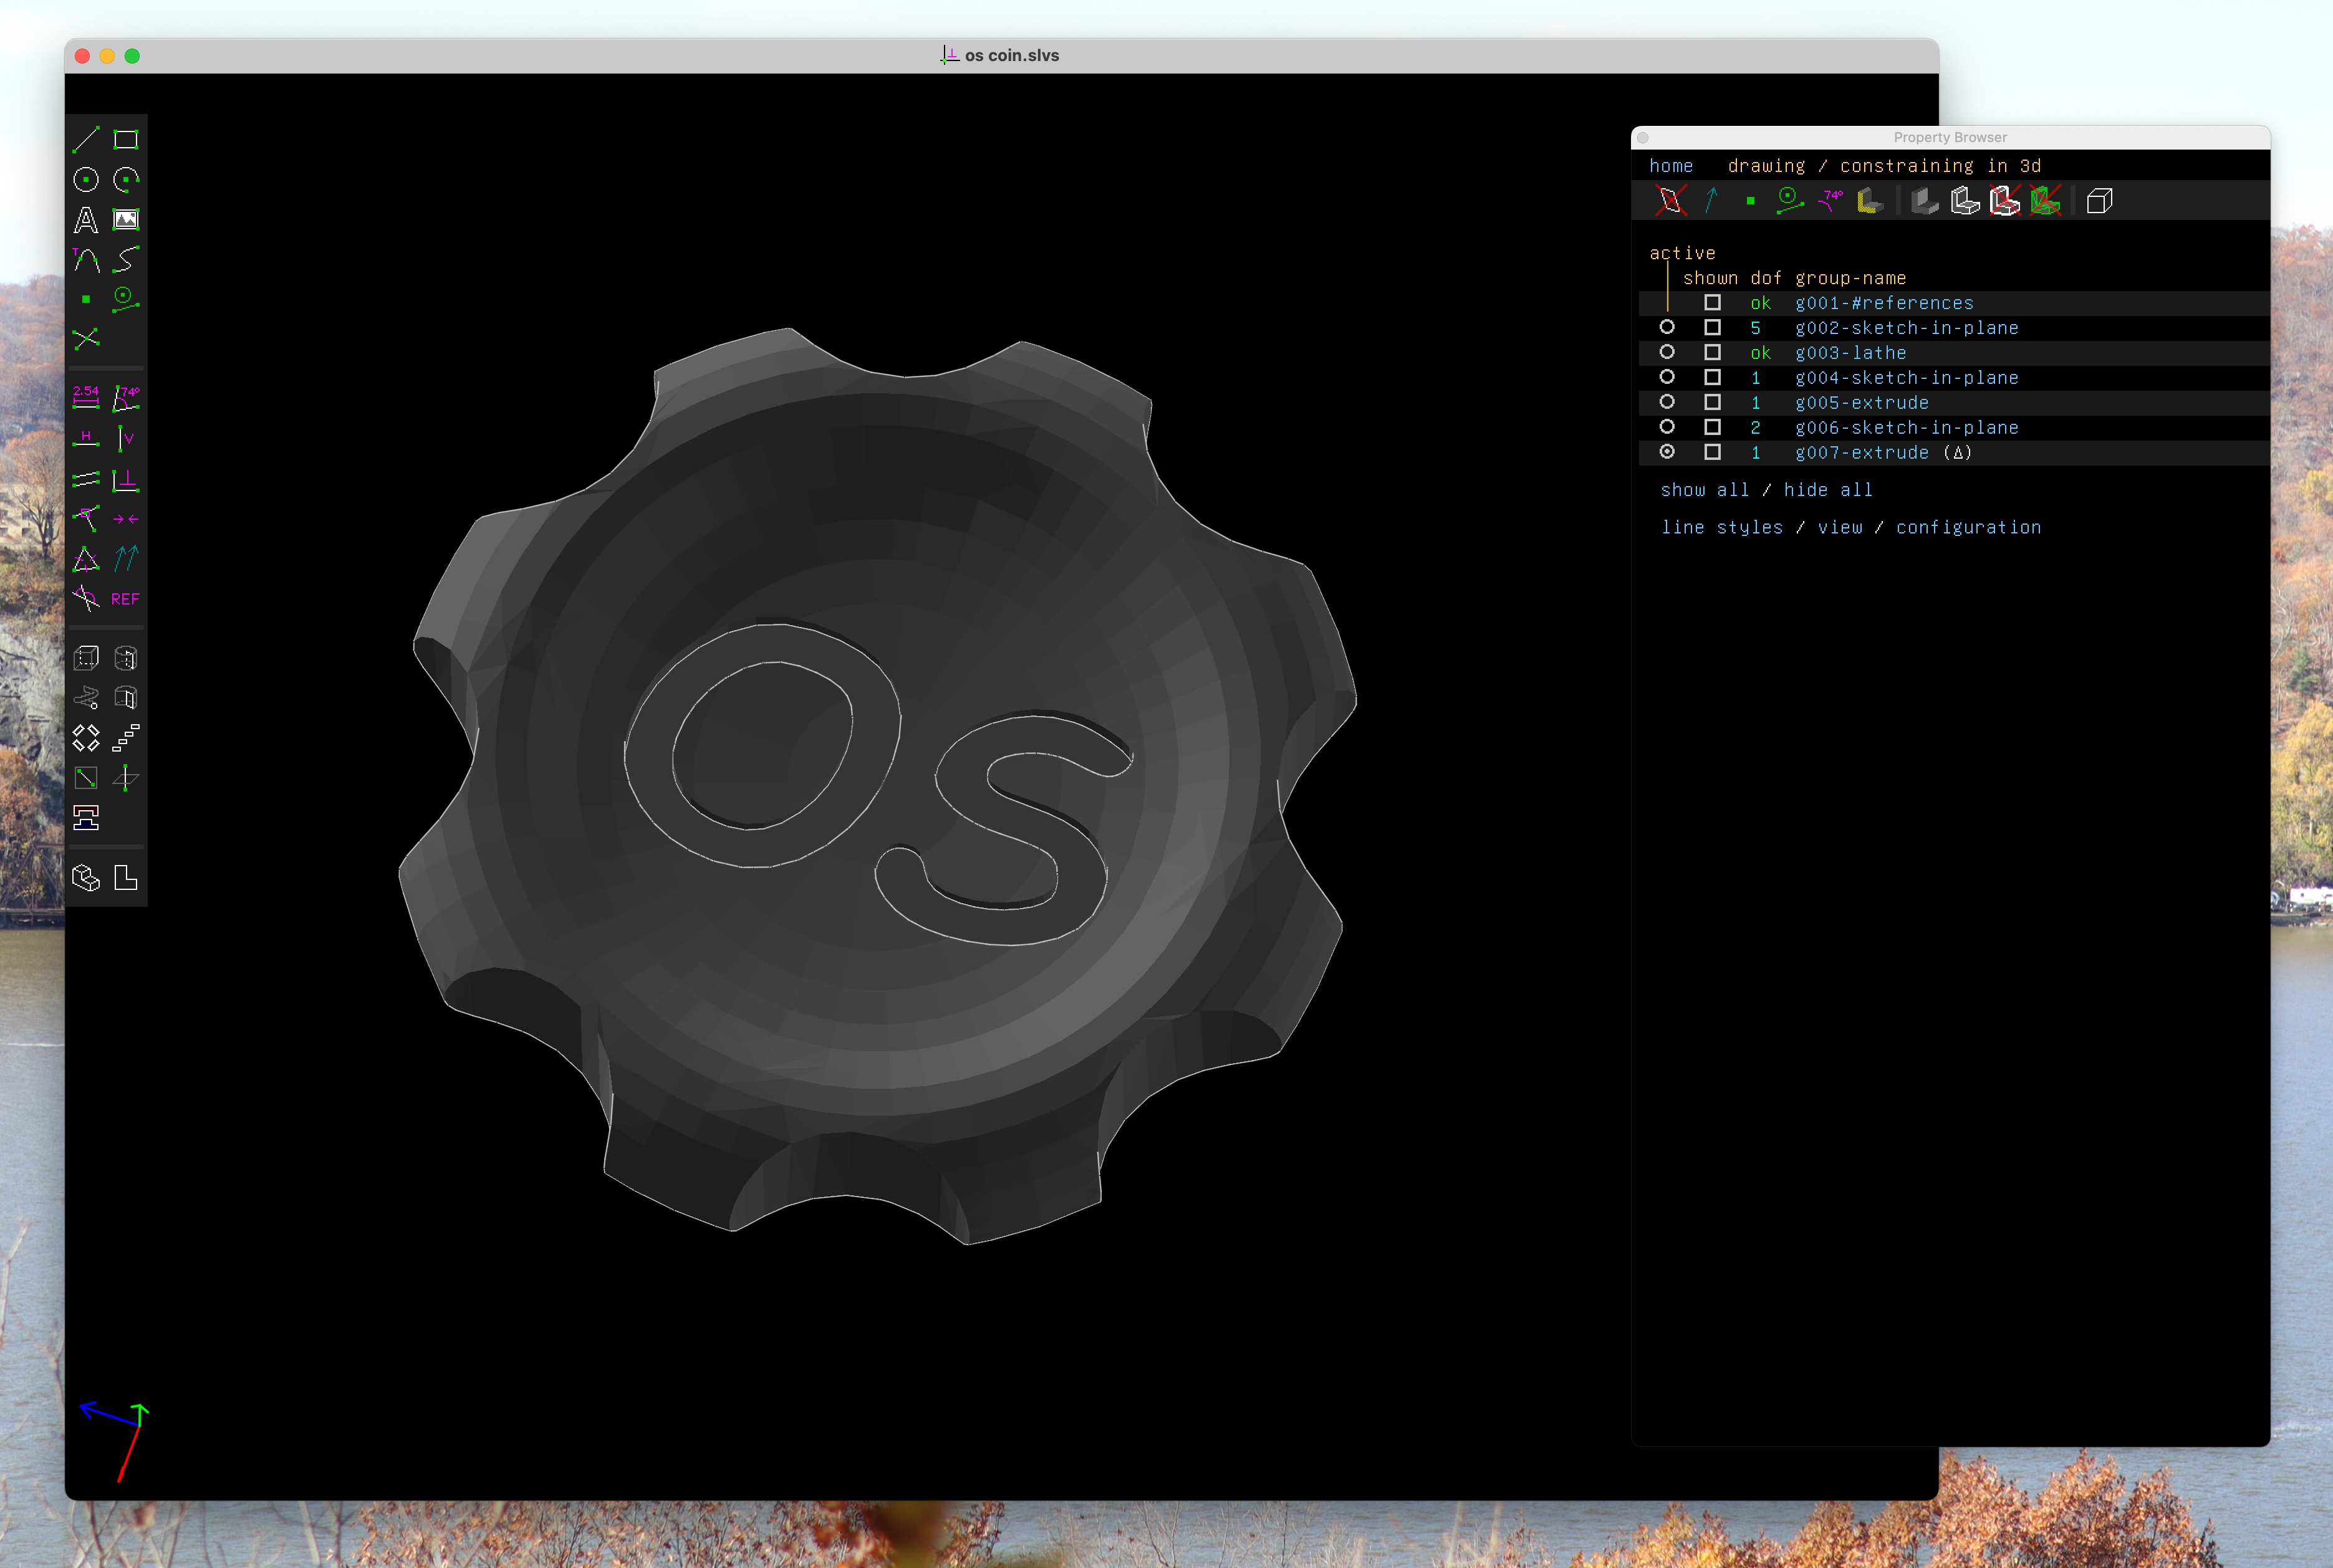Image resolution: width=2333 pixels, height=1568 pixels.
Task: Open the 'configuration' link
Action: pos(1968,527)
